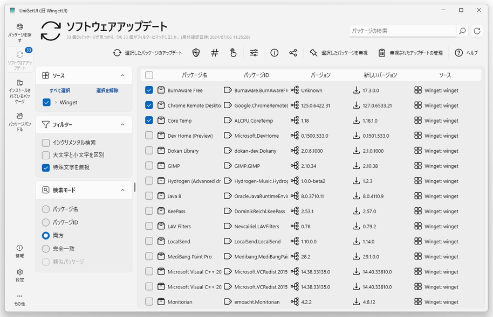493x317 pixels.
Task: Open インストールされているパッケージ sidebar tab
Action: [19, 91]
